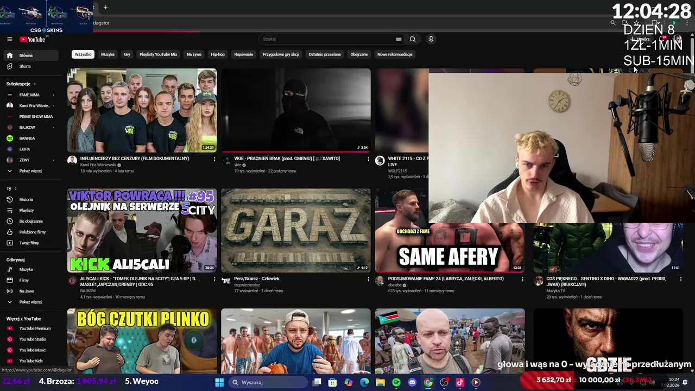Select the Gry filter chip
Image resolution: width=695 pixels, height=391 pixels.
click(127, 54)
